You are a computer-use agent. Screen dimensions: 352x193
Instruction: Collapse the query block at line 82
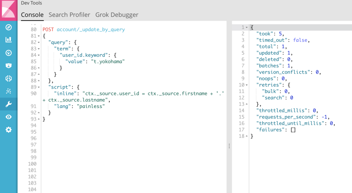[39, 42]
